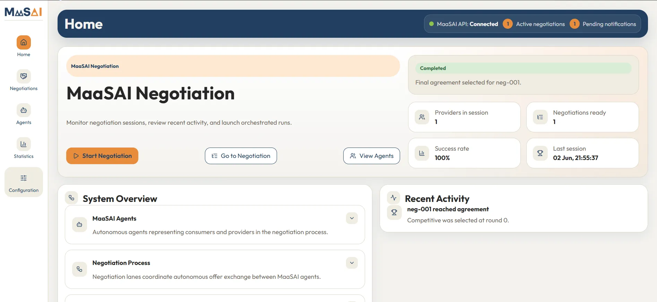
Task: Click the Negotiation Process flow icon
Action: click(x=79, y=269)
